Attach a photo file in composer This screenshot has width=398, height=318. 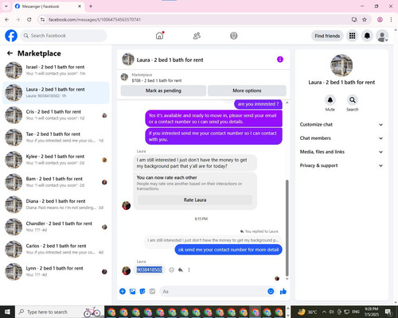132,291
